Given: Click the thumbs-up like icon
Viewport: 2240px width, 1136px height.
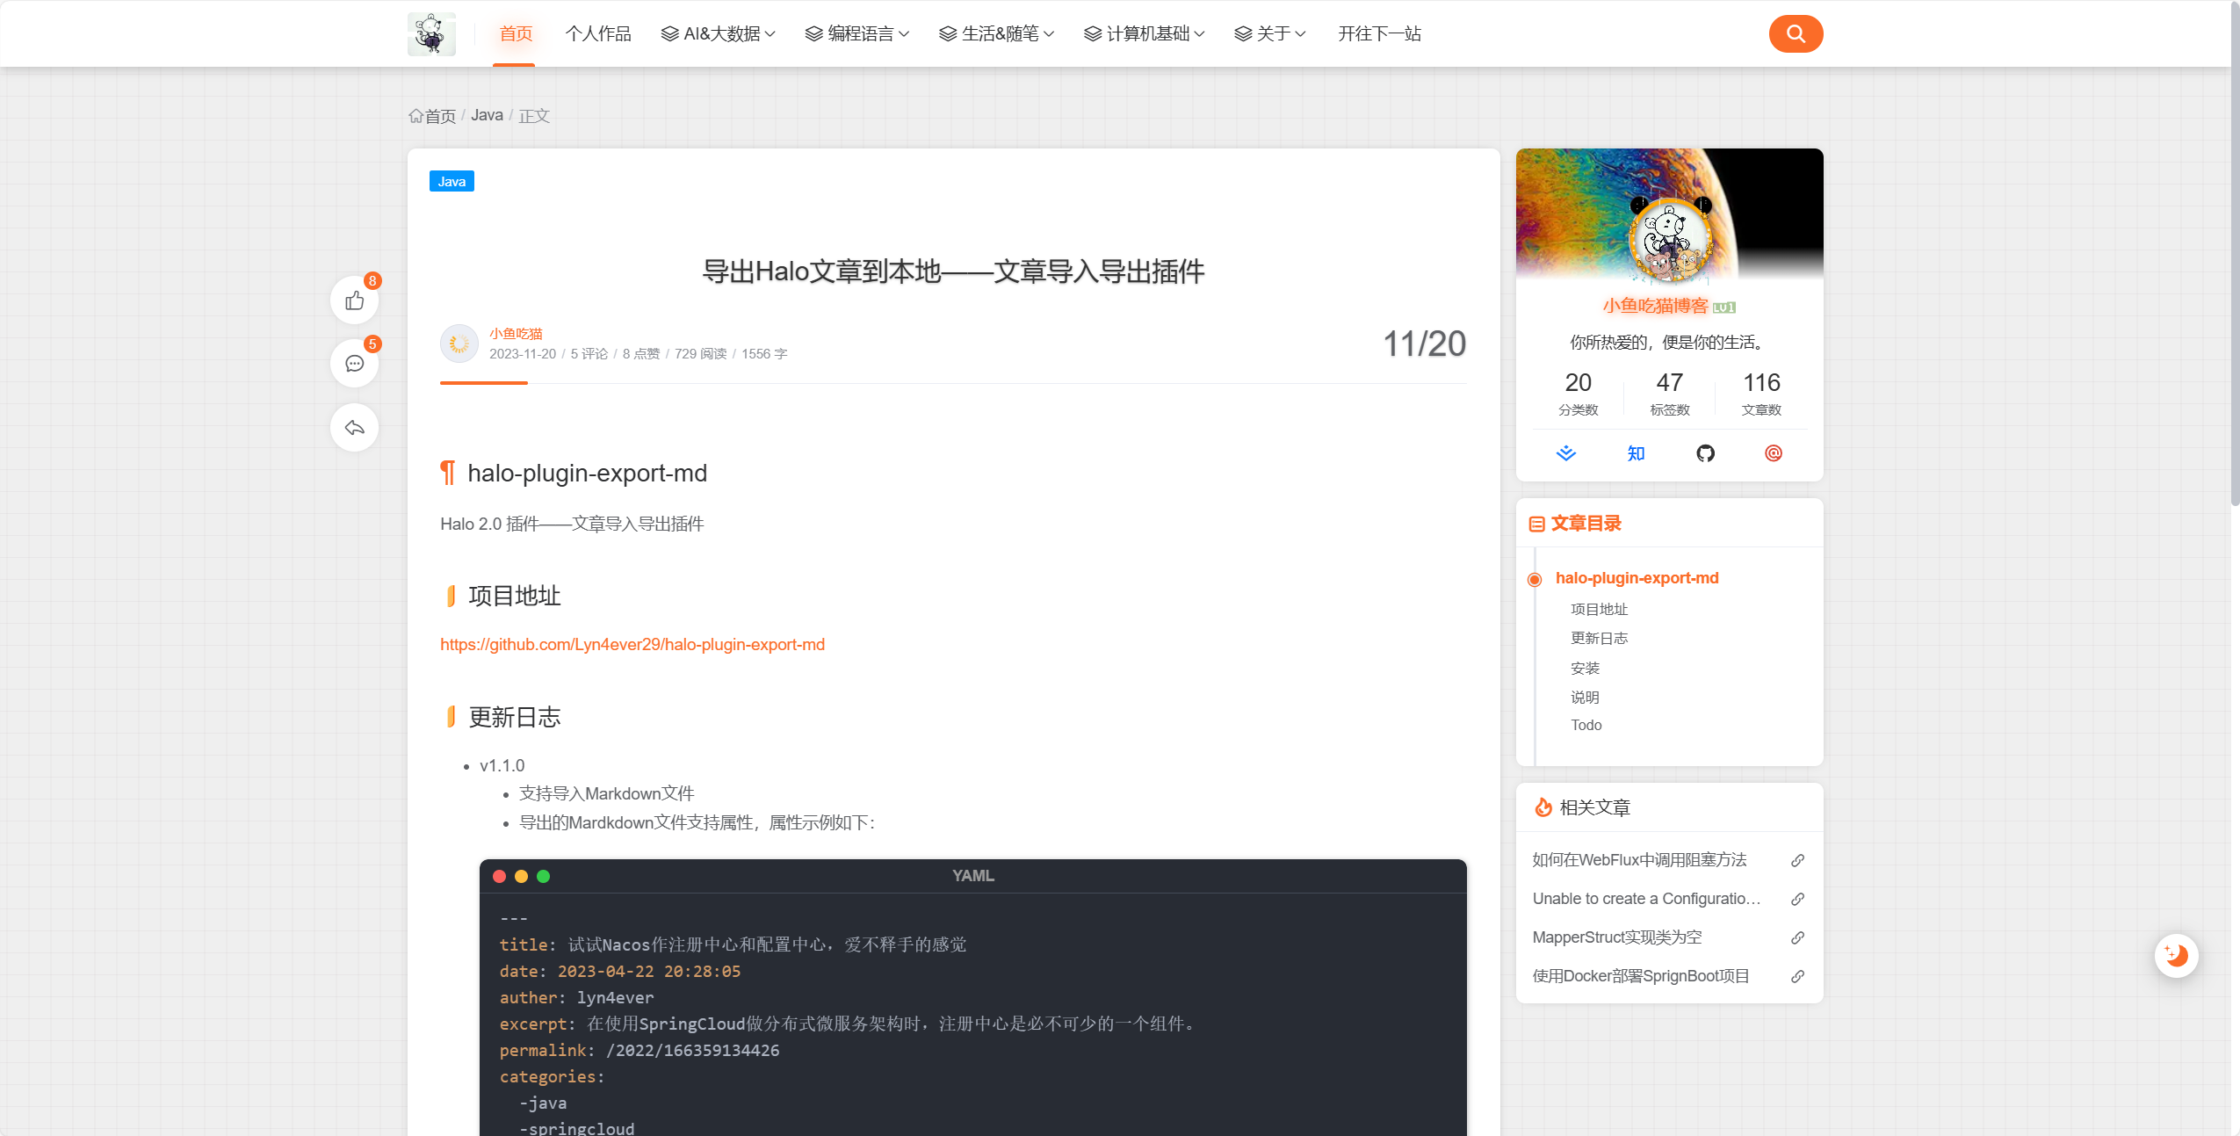Looking at the screenshot, I should (x=355, y=301).
